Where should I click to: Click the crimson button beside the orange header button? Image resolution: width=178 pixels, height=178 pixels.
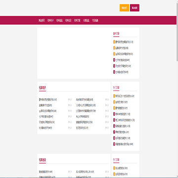[134, 8]
